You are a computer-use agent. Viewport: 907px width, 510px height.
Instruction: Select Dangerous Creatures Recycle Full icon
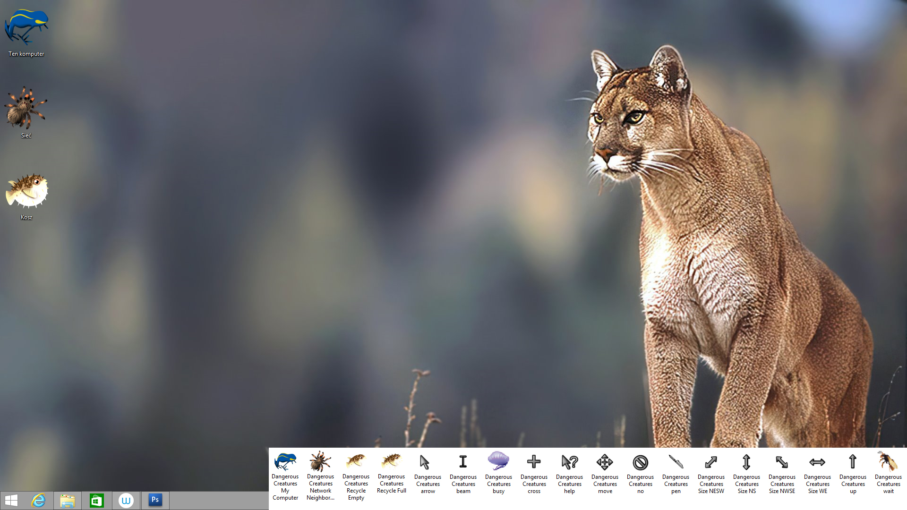[391, 460]
